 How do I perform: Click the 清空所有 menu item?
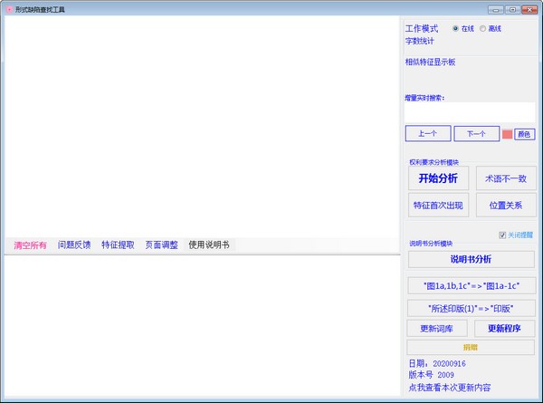tap(30, 245)
